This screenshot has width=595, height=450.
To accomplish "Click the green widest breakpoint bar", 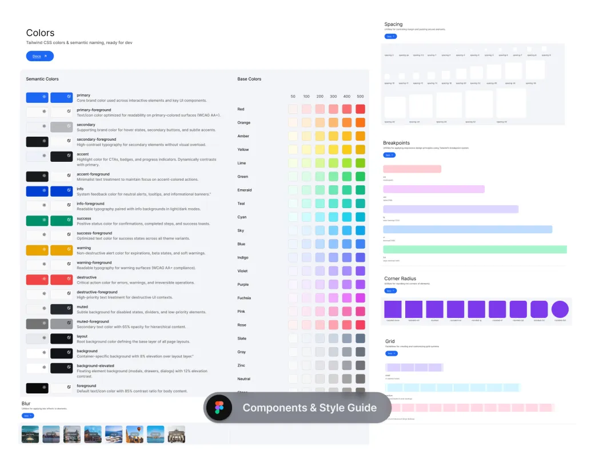I will 475,249.
